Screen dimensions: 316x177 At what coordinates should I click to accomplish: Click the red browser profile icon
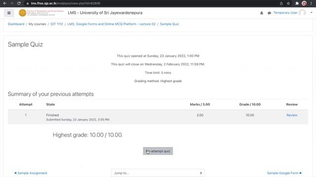[304, 3]
